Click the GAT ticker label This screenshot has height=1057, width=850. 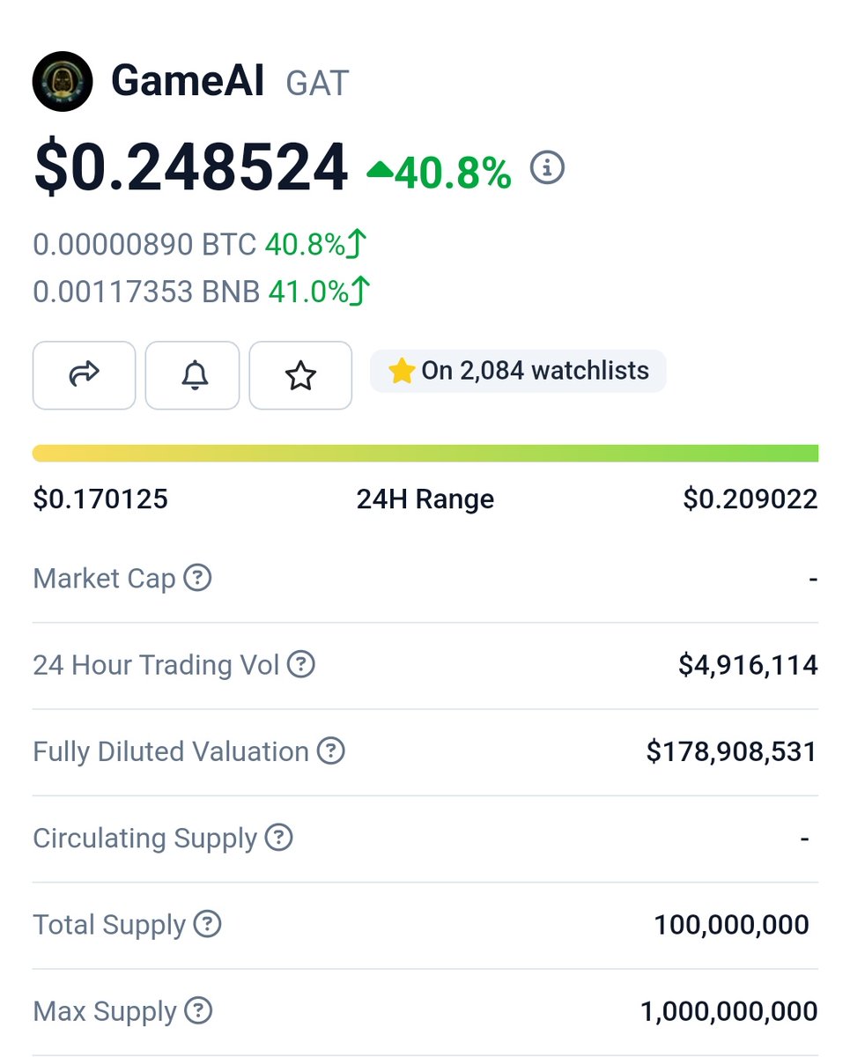click(x=316, y=82)
